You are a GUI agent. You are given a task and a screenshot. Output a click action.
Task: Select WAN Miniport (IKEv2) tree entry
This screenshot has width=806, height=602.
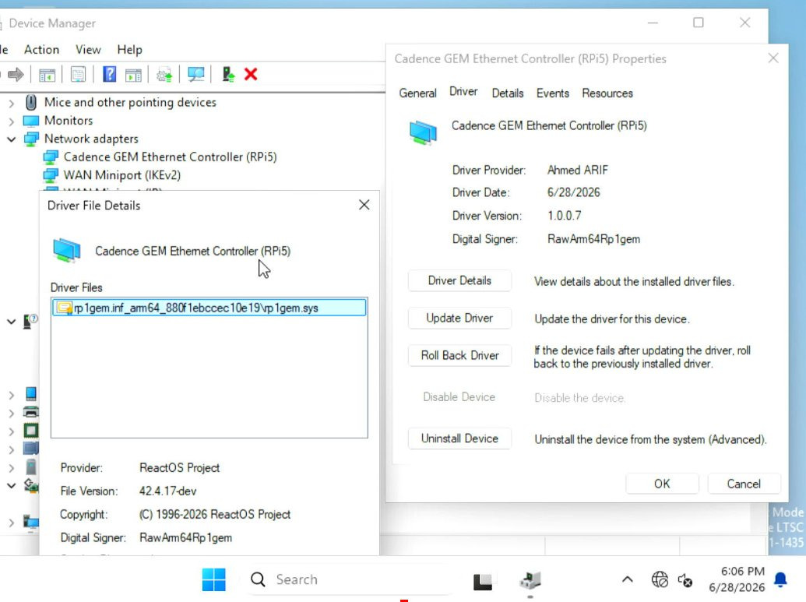tap(121, 175)
